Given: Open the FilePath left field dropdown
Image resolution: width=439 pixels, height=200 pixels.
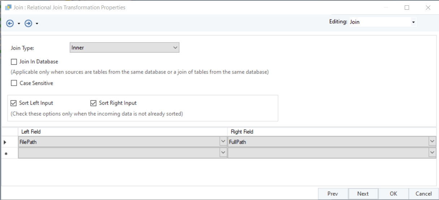Looking at the screenshot, I should point(223,142).
